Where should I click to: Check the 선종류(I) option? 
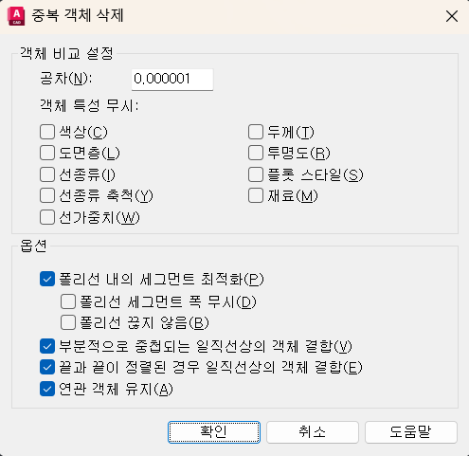click(x=47, y=174)
